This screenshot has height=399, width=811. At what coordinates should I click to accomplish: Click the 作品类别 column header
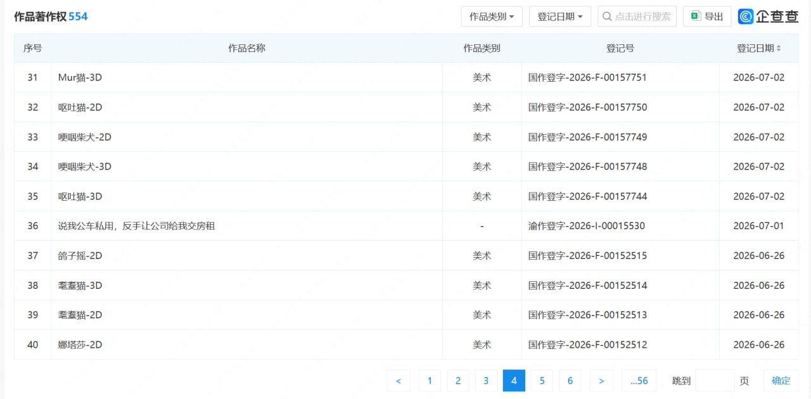(482, 48)
